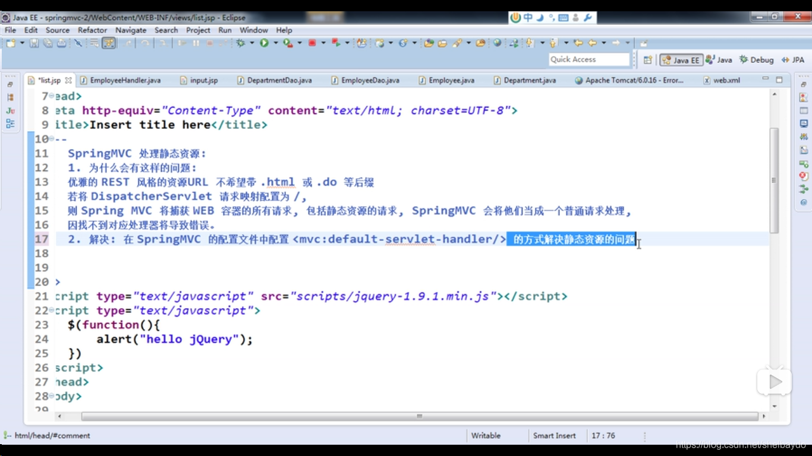The width and height of the screenshot is (812, 456).
Task: Collapse the comment fold at line 10
Action: 52,139
